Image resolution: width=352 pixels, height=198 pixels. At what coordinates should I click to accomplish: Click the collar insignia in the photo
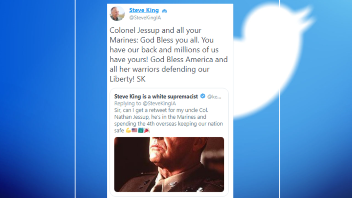point(173,184)
